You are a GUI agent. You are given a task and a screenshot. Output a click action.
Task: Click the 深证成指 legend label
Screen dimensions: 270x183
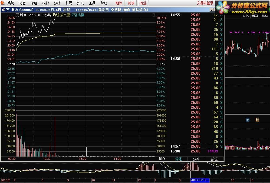click(x=77, y=15)
